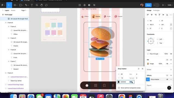Collapse Frame 5 in layers

(8, 38)
